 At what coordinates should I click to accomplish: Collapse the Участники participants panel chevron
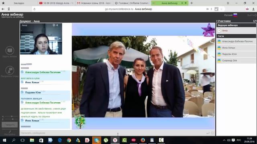click(x=217, y=21)
